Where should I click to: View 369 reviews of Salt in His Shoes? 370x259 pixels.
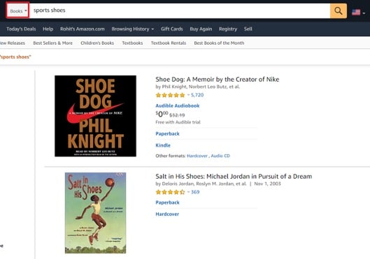pyautogui.click(x=195, y=192)
